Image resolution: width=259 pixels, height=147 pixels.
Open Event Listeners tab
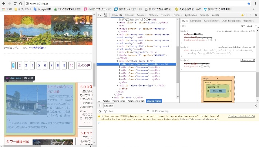[212, 21]
